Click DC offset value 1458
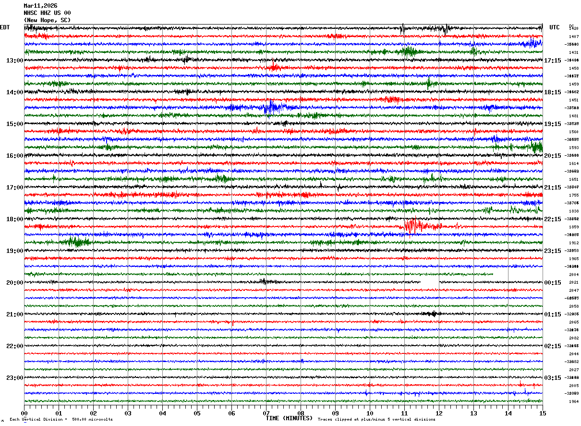Screen dimensions: 581x426 tap(574, 68)
